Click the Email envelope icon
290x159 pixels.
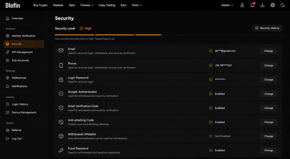(61, 50)
